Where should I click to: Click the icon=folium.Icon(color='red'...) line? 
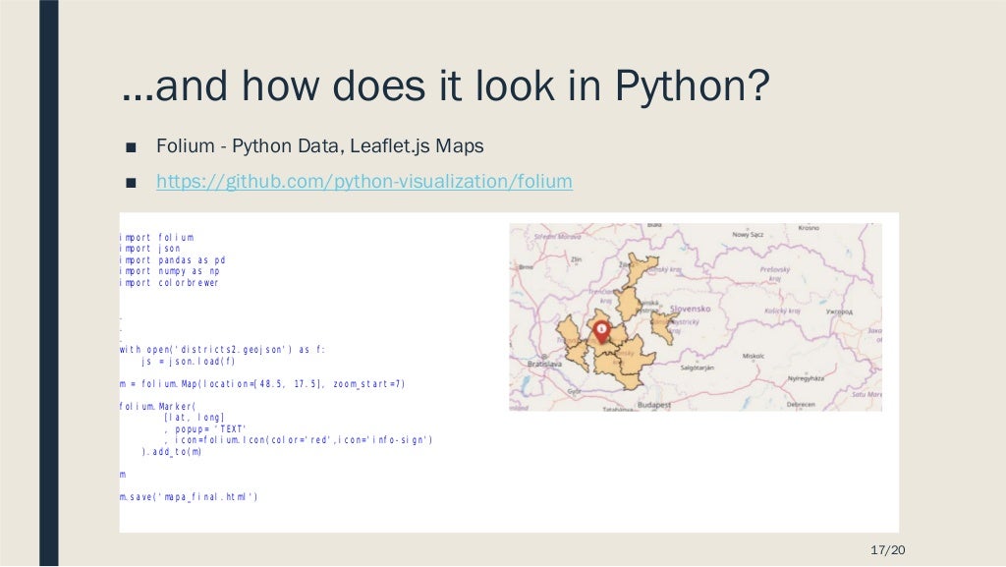pos(299,440)
